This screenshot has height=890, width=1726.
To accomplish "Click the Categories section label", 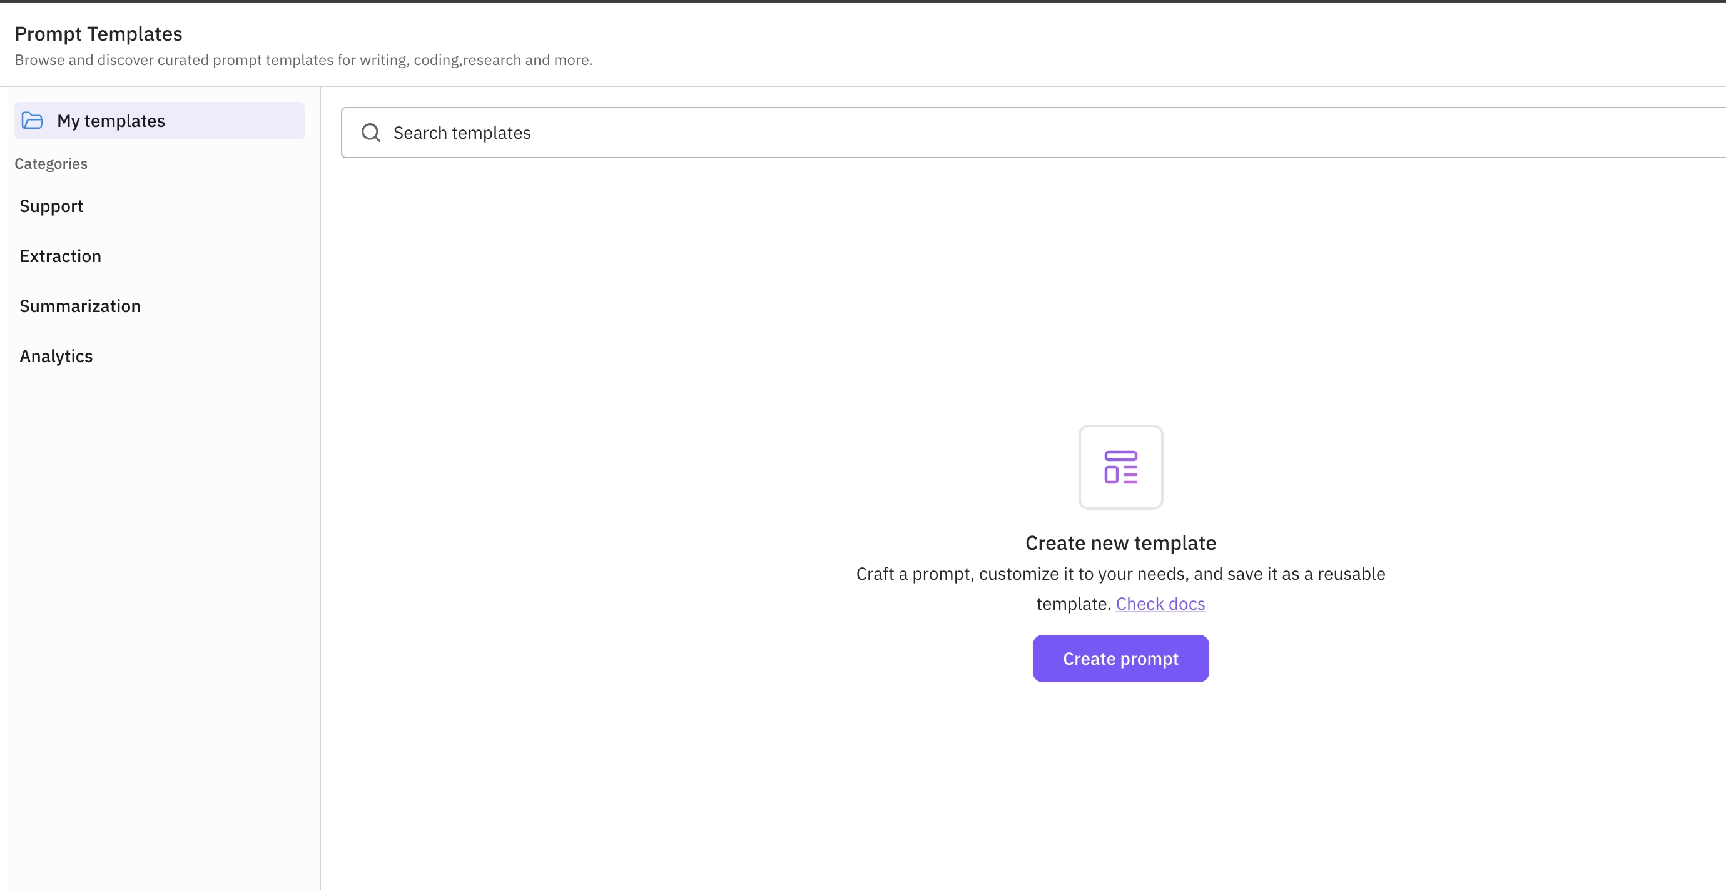I will click(x=51, y=163).
